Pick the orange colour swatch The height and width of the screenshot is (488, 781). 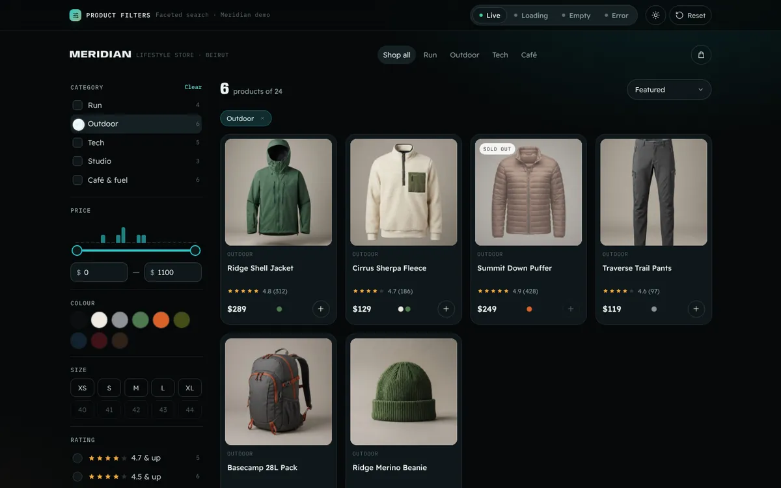click(x=161, y=319)
